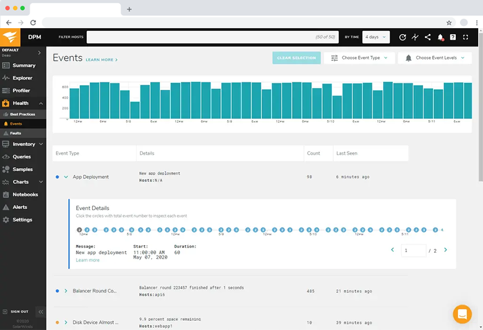Open the support chat bubble
Viewport: 483px width, 330px height.
pos(462,314)
